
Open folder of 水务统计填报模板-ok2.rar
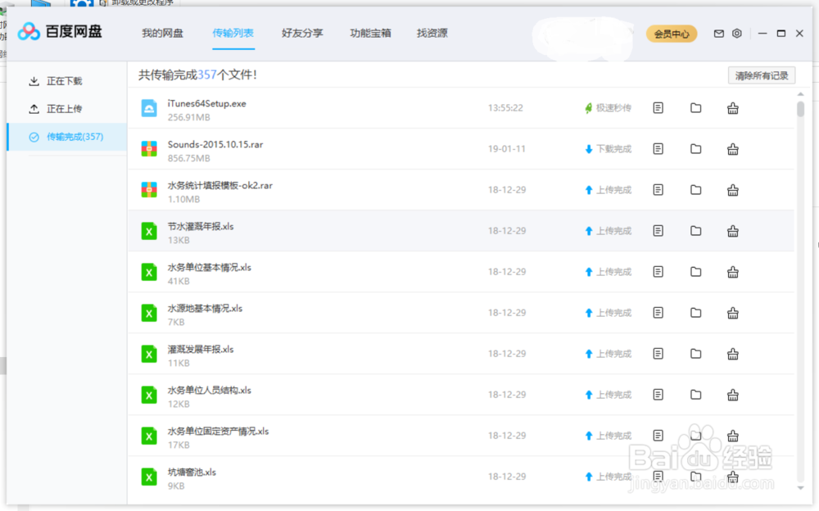[x=695, y=190]
